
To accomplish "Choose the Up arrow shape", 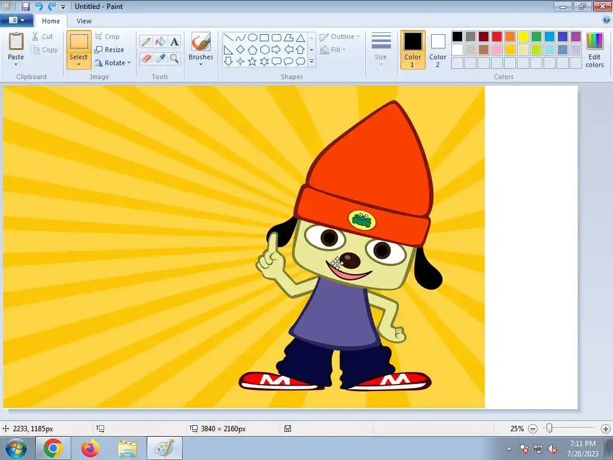I will pos(301,50).
